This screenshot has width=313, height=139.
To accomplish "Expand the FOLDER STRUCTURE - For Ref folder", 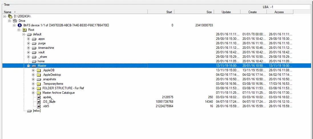I will pyautogui.click(x=33, y=88).
